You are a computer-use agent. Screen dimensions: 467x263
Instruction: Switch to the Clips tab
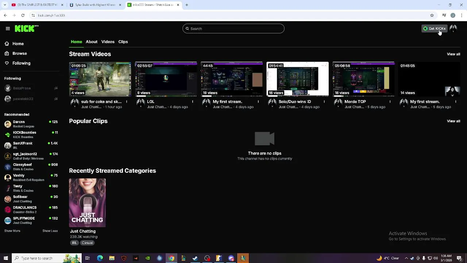[123, 42]
